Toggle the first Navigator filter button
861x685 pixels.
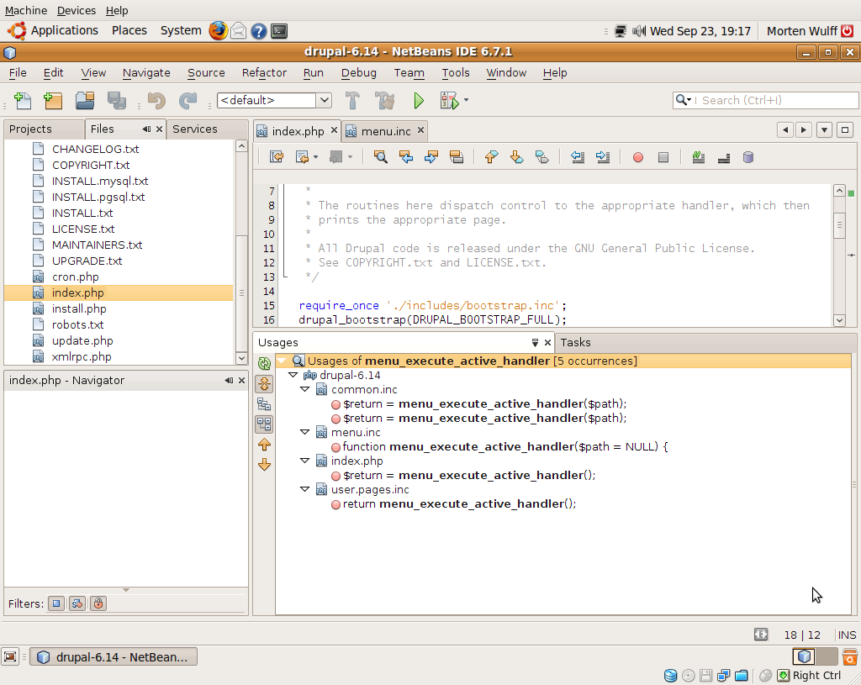tap(56, 603)
